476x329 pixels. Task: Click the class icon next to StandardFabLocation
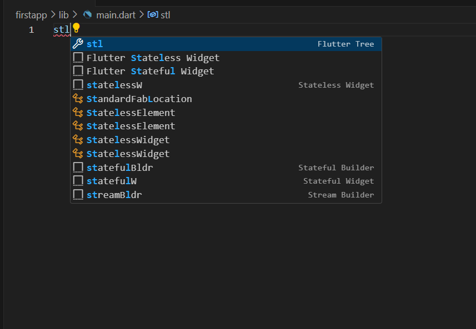tap(78, 99)
